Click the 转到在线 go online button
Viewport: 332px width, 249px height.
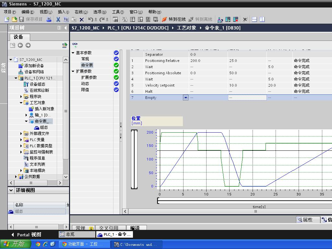tap(174, 19)
